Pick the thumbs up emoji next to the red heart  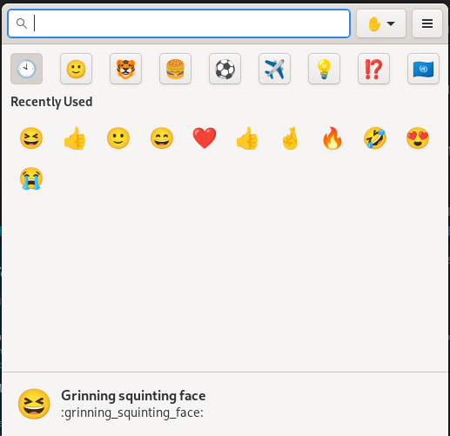click(247, 138)
